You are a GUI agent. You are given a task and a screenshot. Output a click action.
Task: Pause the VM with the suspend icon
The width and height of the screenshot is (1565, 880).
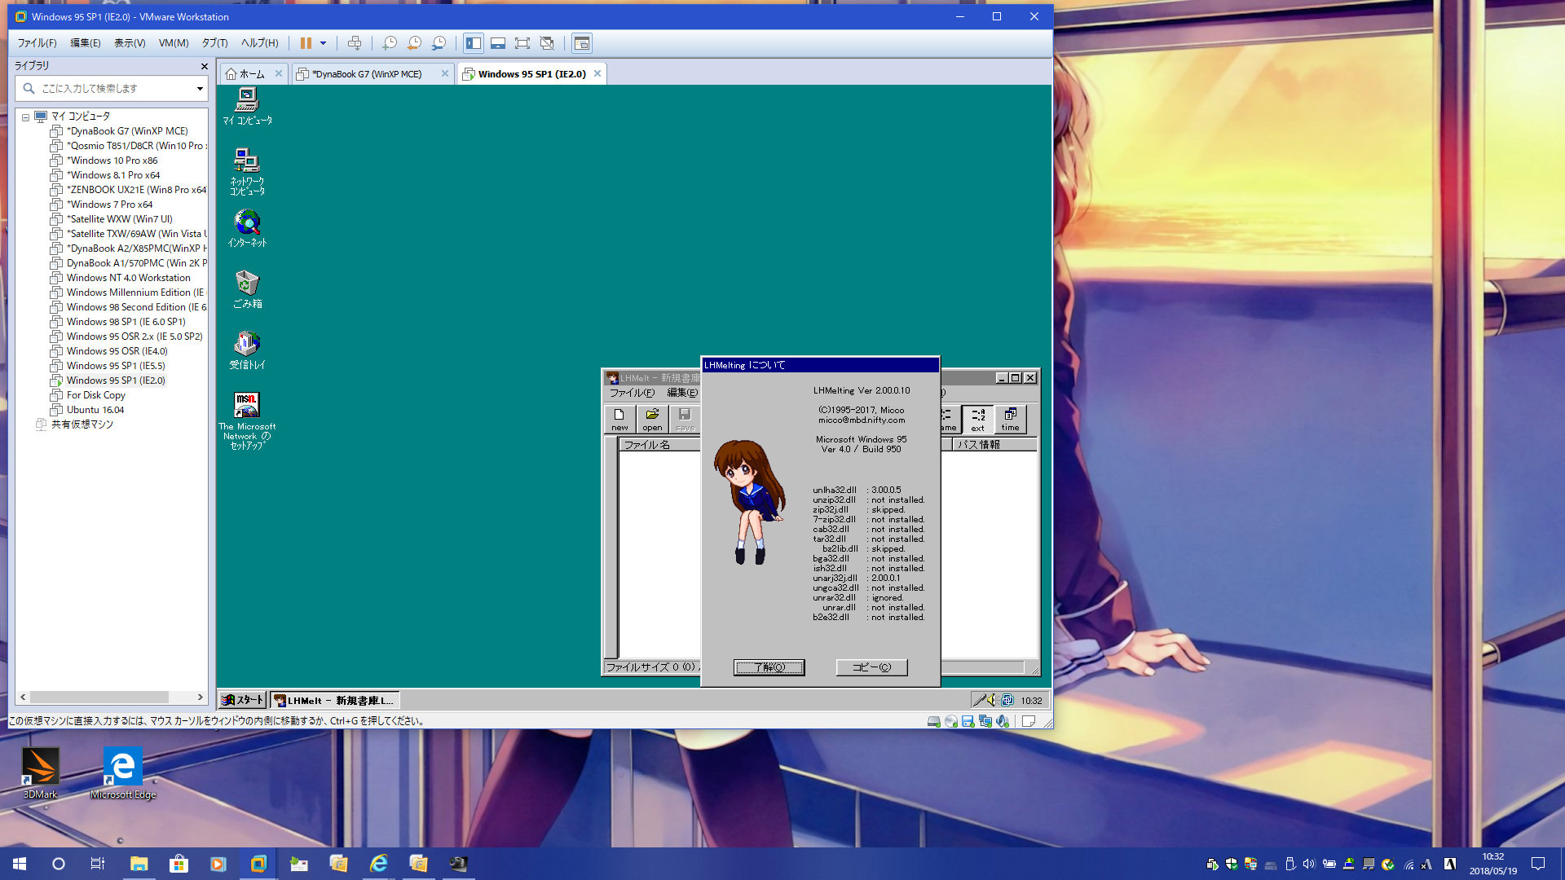(x=306, y=43)
